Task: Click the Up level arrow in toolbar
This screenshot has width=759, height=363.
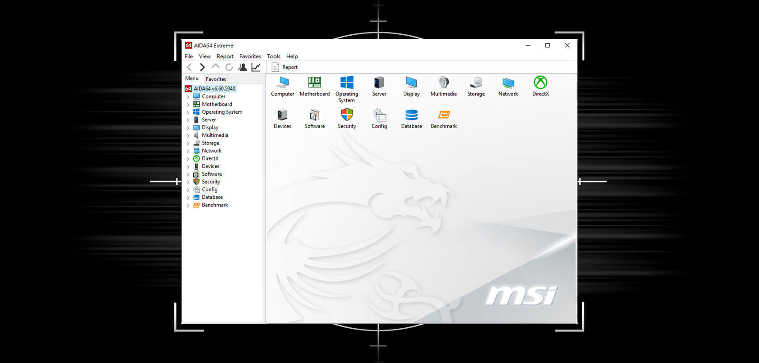Action: (x=216, y=66)
